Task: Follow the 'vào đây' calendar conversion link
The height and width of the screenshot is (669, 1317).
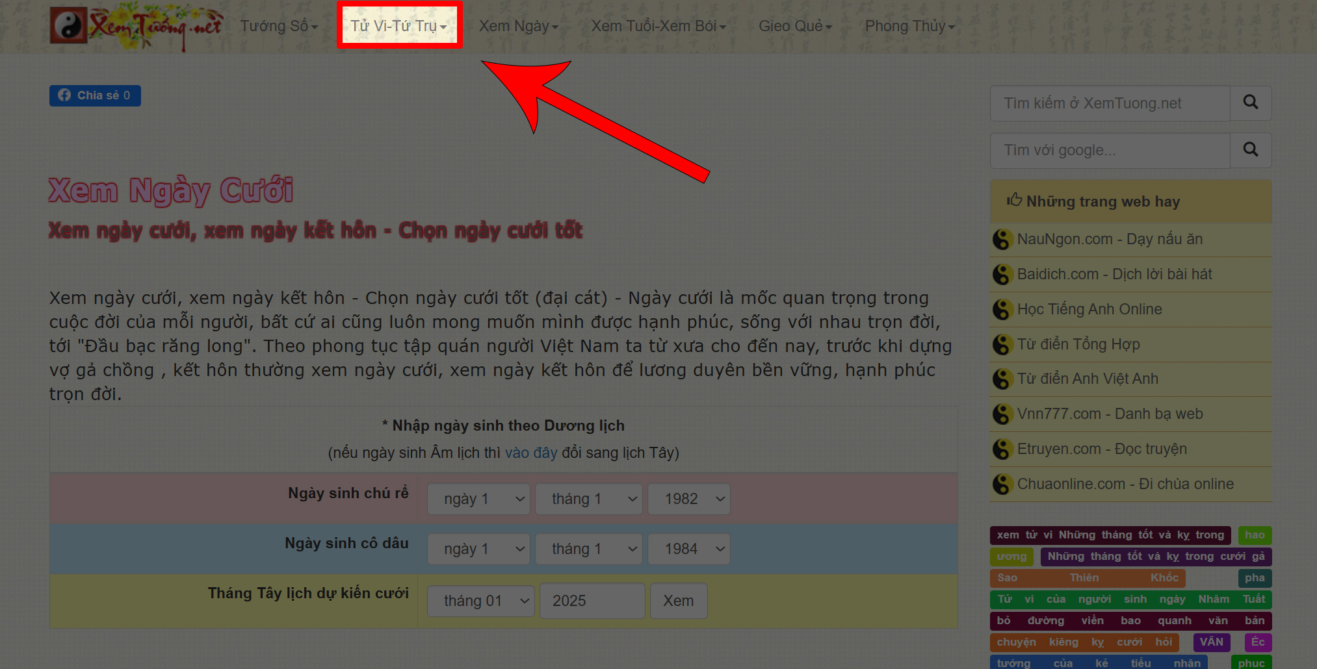Action: 531,453
